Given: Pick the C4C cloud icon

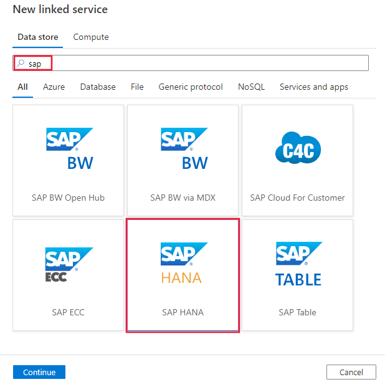Looking at the screenshot, I should point(298,150).
